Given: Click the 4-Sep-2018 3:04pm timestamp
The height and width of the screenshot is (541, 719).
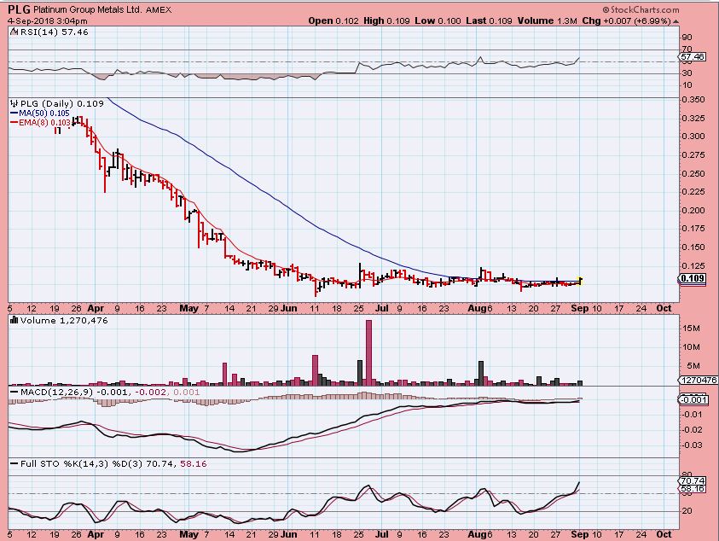Looking at the screenshot, I should [x=48, y=20].
